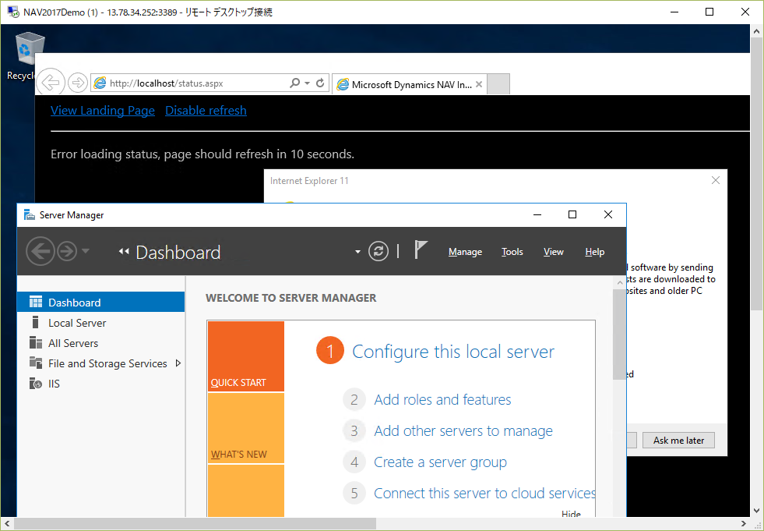Click the remote desktop scroll up arrow
764x531 pixels.
click(x=756, y=30)
